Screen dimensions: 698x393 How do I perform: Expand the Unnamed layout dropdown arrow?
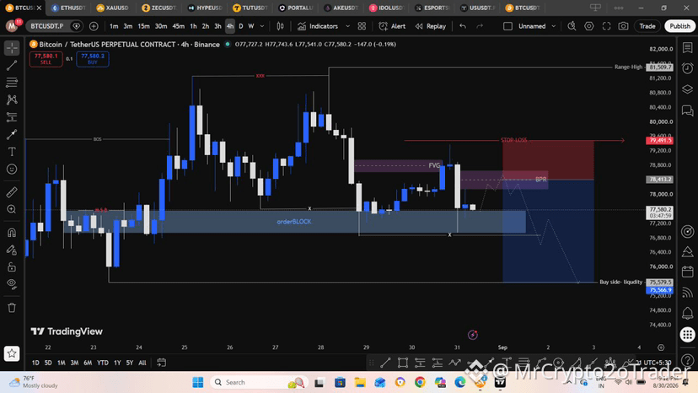pyautogui.click(x=554, y=26)
